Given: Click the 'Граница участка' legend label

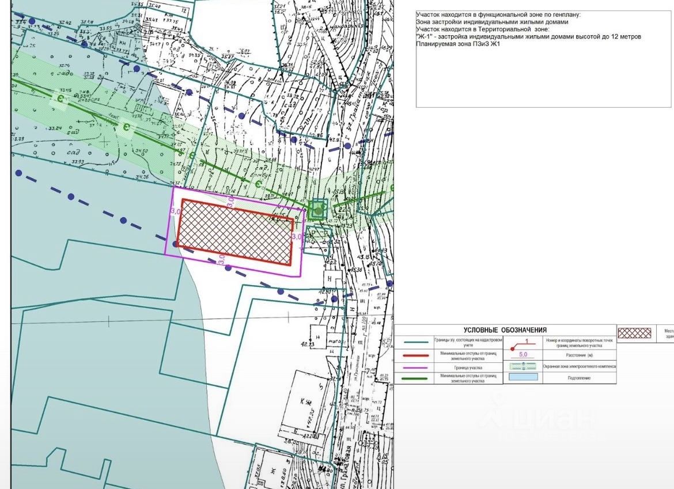Looking at the screenshot, I should (468, 368).
